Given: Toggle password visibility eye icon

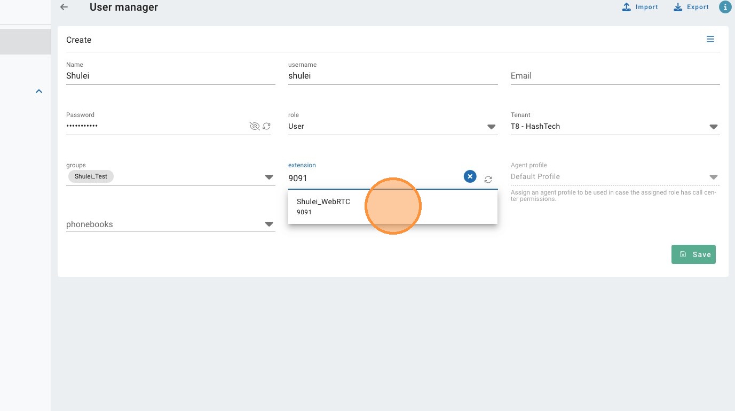Looking at the screenshot, I should coord(255,127).
